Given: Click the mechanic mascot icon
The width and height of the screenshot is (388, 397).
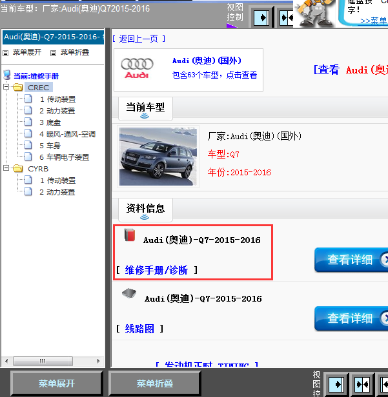Looking at the screenshot, I should click(x=314, y=13).
